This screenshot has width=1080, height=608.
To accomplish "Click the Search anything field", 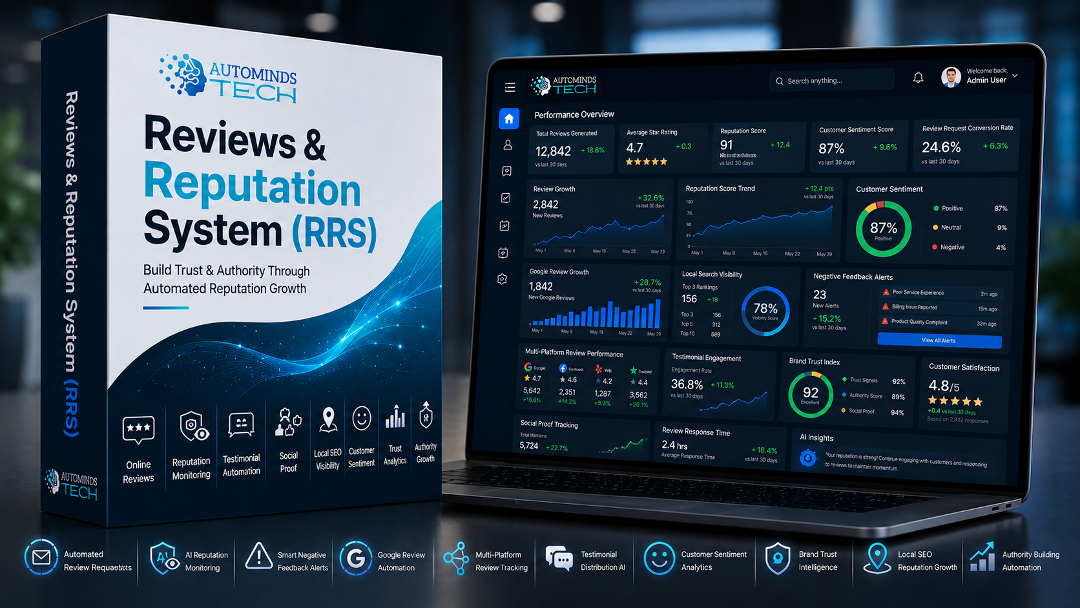I will click(832, 81).
